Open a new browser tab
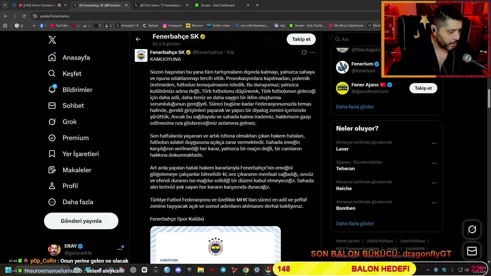The image size is (491, 276). click(x=257, y=5)
